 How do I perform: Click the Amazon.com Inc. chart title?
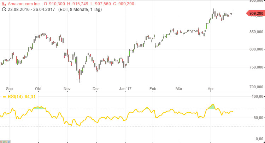coord(24,4)
